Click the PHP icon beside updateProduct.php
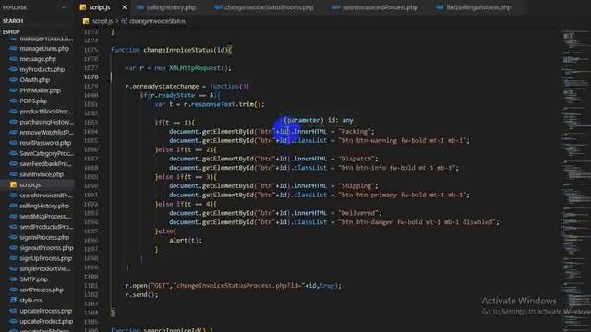The height and width of the screenshot is (332, 591). point(13,322)
